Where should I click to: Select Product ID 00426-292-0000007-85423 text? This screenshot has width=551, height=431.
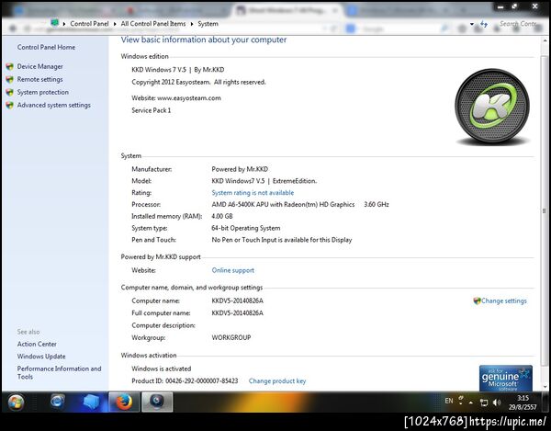click(x=185, y=381)
